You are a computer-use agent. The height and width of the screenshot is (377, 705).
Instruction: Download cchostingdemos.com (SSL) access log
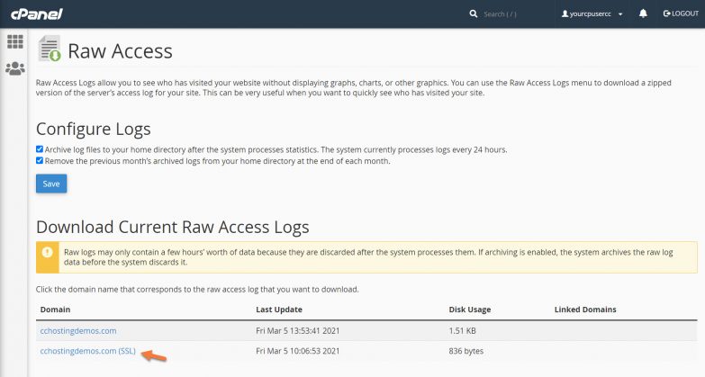pyautogui.click(x=87, y=352)
